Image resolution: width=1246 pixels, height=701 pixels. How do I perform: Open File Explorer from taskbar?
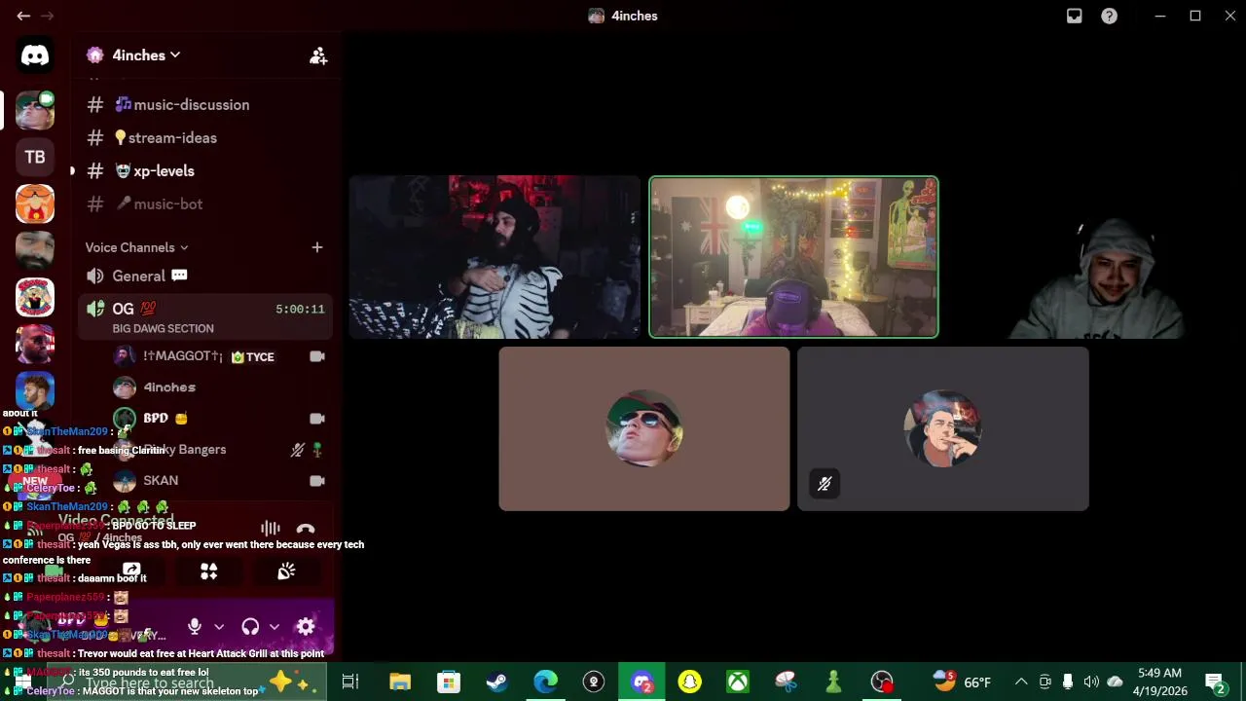(400, 682)
